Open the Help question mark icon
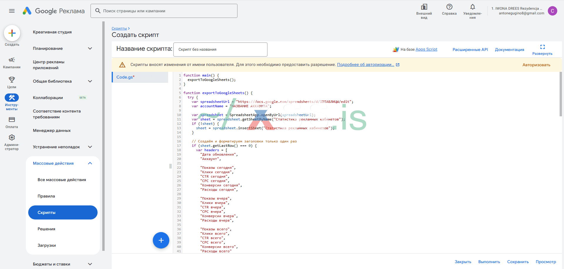Viewport: 564px width, 269px height. (449, 7)
